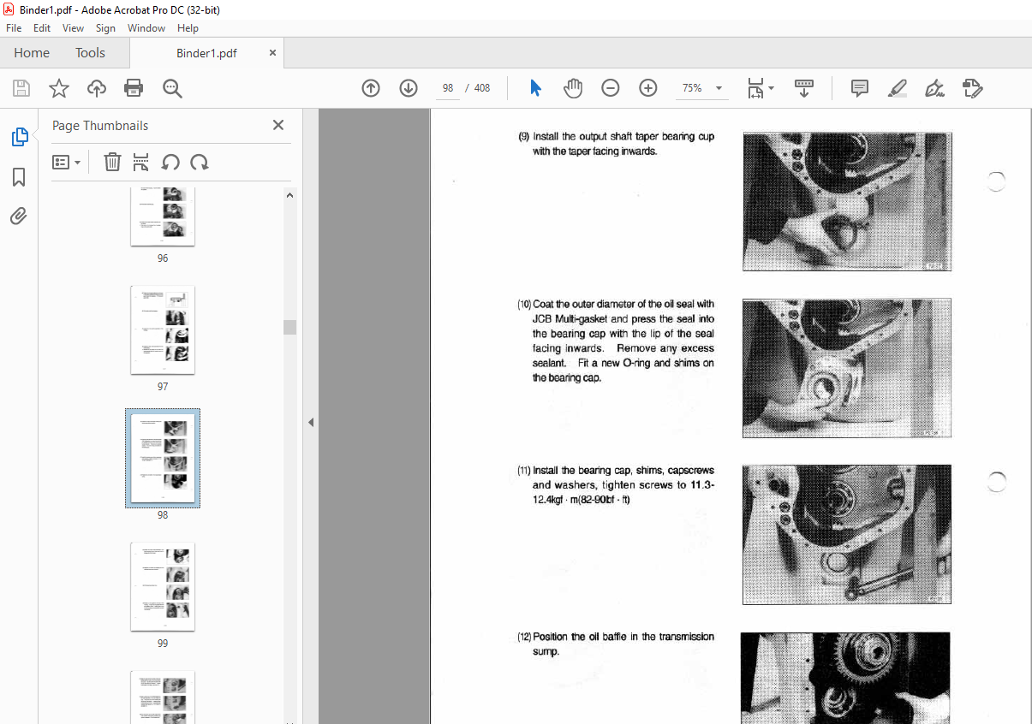Screen dimensions: 1032x724
Task: Open the find text magnifier tool
Action: click(x=172, y=88)
